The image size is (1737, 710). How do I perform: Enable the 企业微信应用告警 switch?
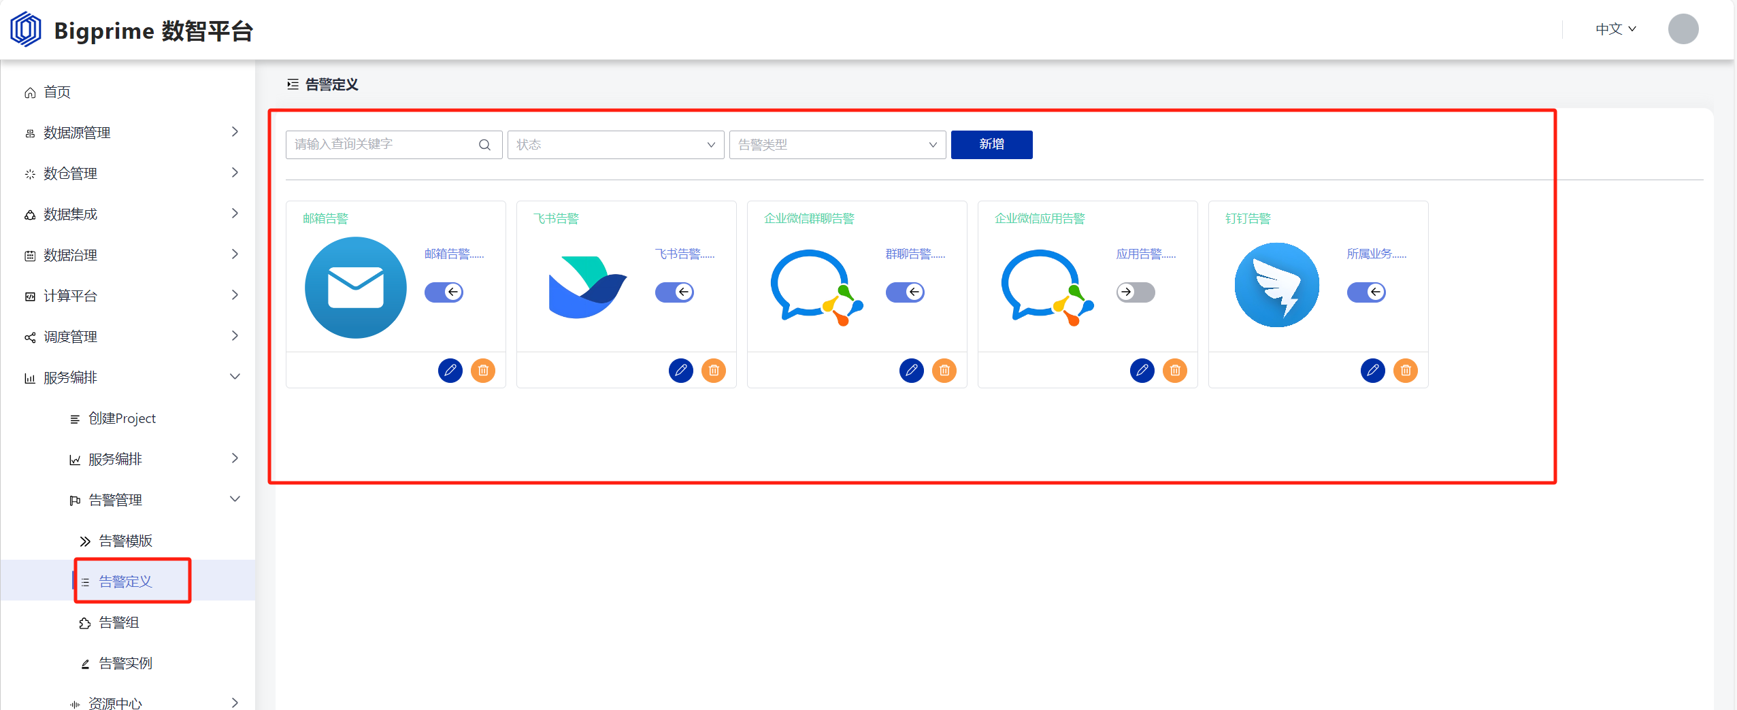(x=1136, y=292)
